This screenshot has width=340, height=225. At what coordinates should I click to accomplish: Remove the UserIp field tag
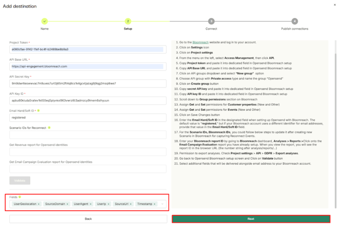point(109,204)
